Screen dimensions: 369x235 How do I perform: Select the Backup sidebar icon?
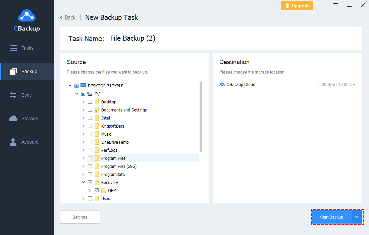(x=13, y=72)
